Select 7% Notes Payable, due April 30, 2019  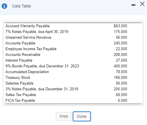(x=37, y=32)
